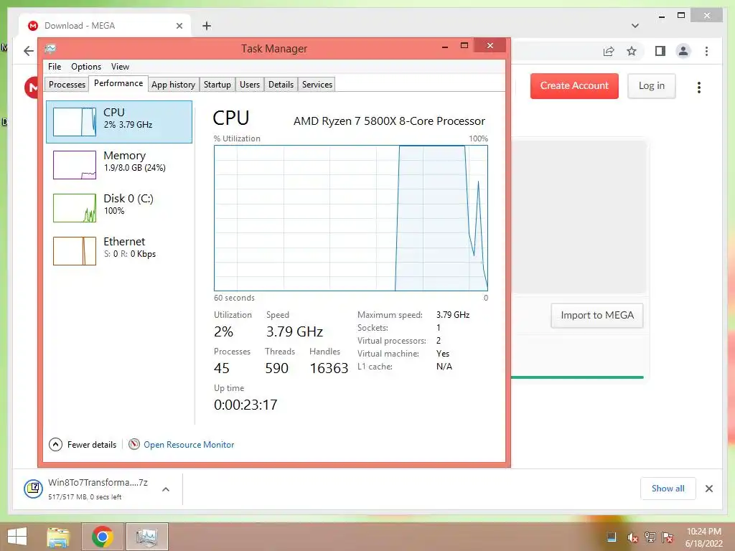This screenshot has height=551, width=735.
Task: Click Log in on MEGA page
Action: point(651,86)
